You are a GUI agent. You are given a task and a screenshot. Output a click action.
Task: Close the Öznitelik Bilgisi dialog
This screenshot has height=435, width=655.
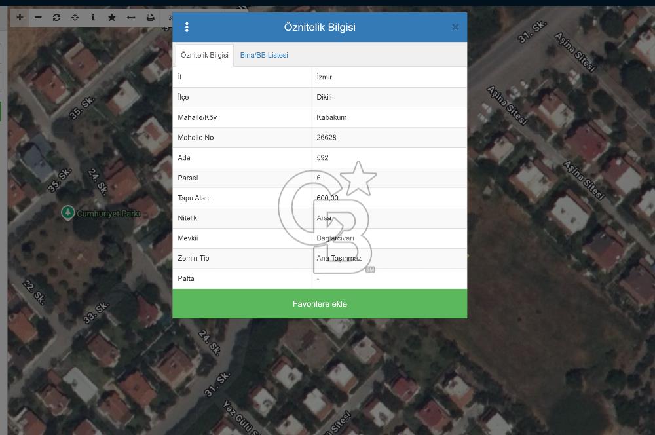tap(455, 27)
